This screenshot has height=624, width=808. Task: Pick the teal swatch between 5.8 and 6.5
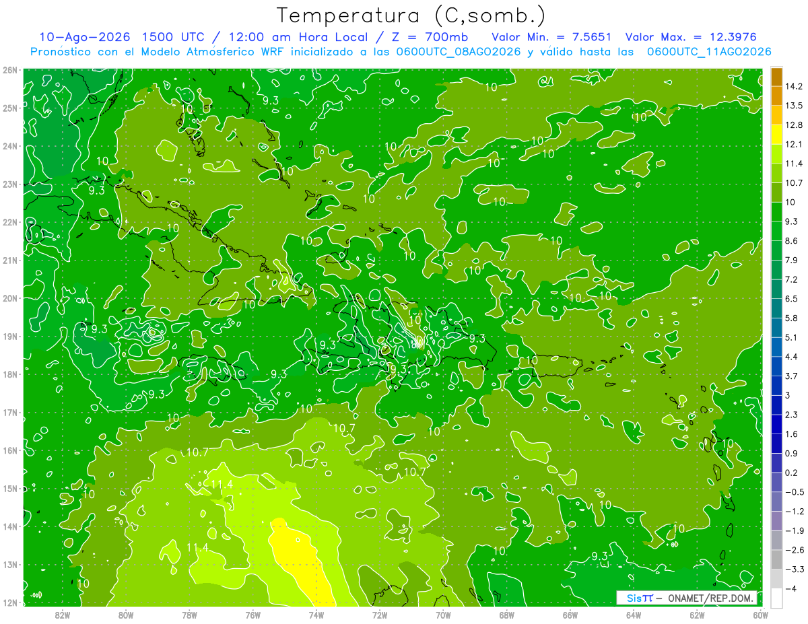pyautogui.click(x=776, y=308)
